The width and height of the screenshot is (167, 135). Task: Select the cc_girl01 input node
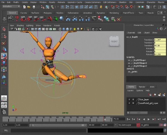point(133,72)
